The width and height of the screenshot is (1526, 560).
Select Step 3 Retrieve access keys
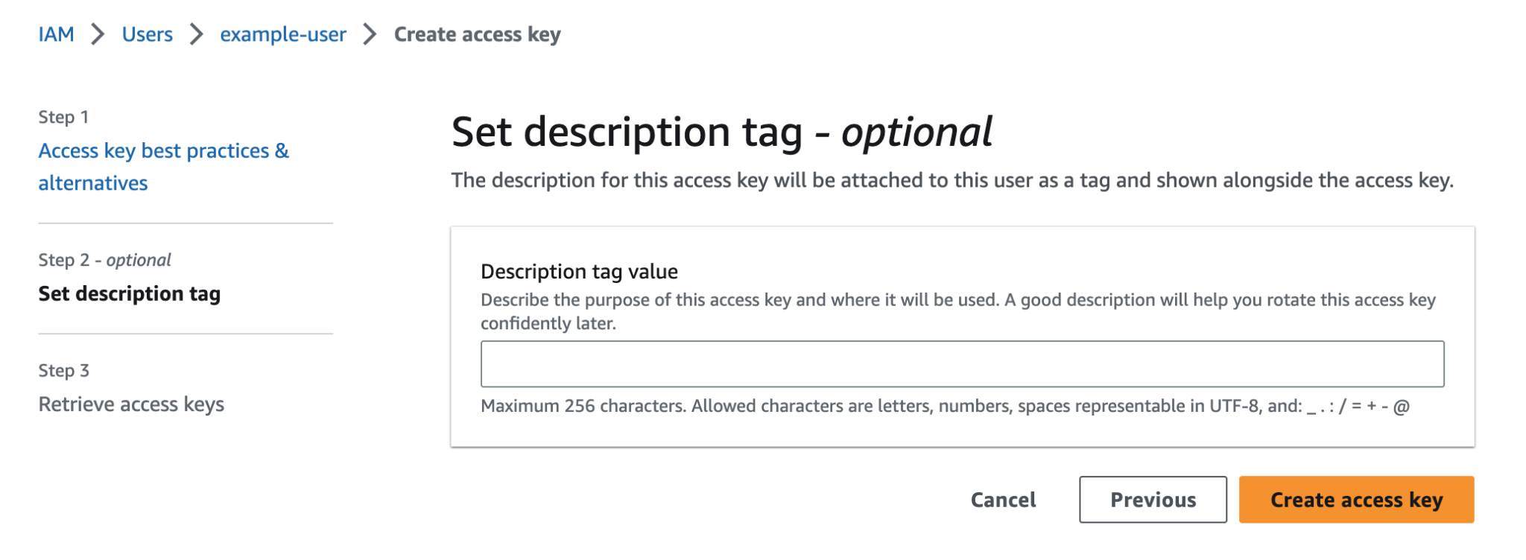[x=131, y=404]
